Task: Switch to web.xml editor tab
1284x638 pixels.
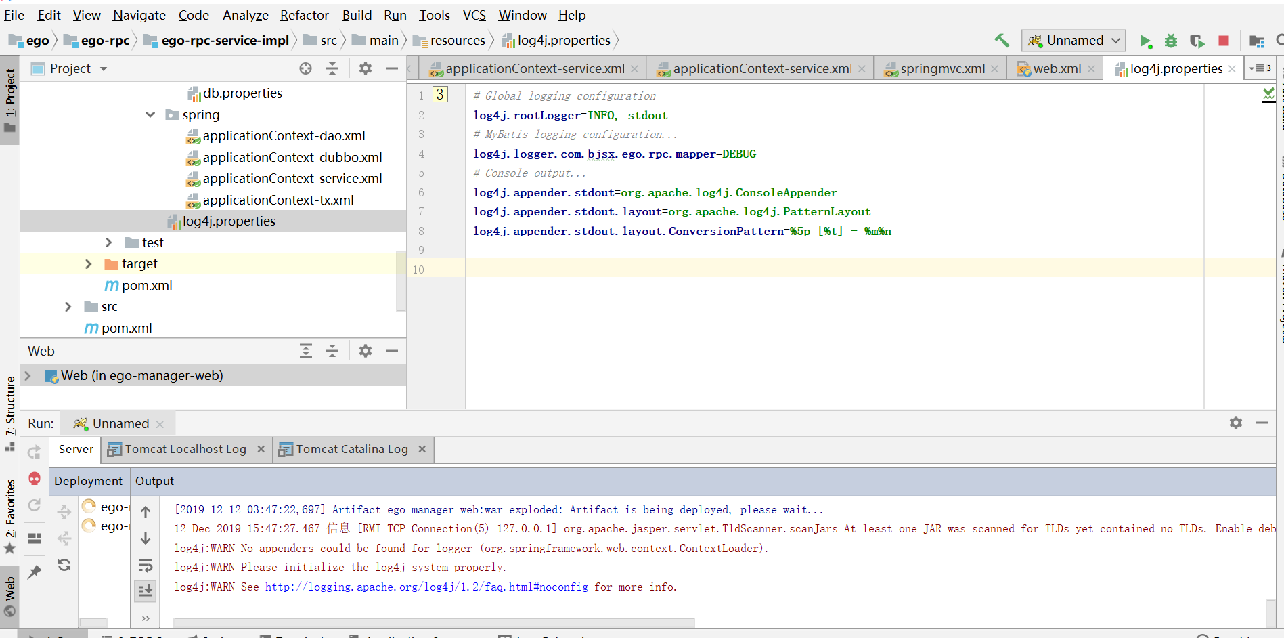Action: tap(1057, 68)
